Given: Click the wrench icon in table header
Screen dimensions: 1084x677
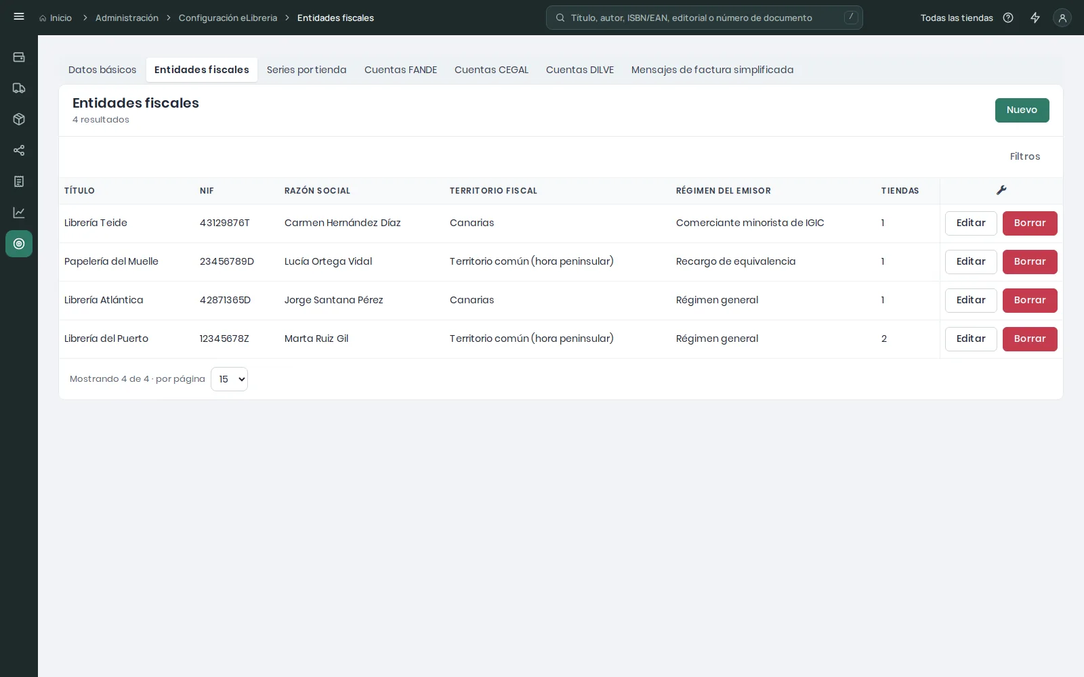Looking at the screenshot, I should [1001, 190].
